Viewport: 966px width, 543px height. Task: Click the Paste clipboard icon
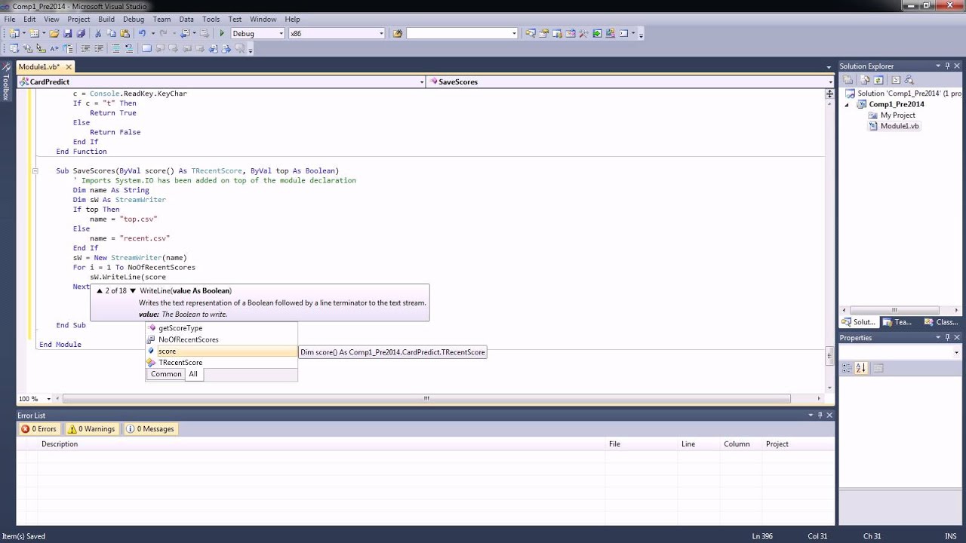click(x=125, y=33)
